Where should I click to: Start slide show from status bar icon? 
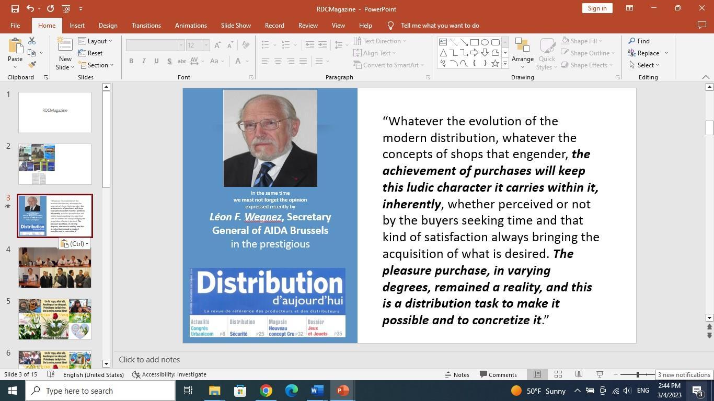point(600,374)
